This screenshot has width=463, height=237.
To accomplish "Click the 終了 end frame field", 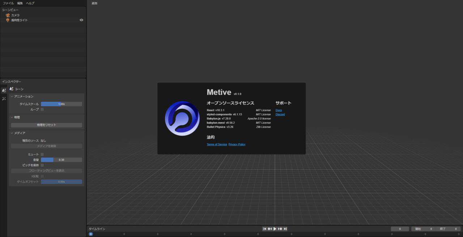I will point(449,229).
